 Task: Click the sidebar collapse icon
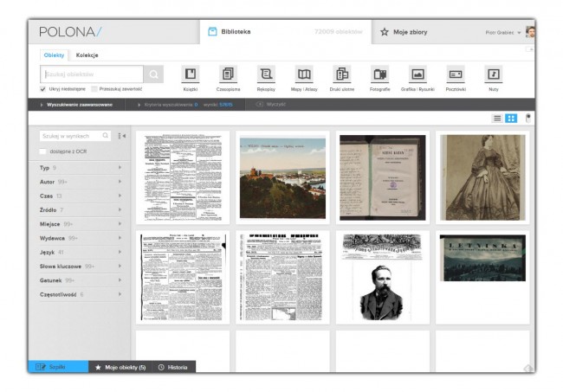pyautogui.click(x=122, y=136)
